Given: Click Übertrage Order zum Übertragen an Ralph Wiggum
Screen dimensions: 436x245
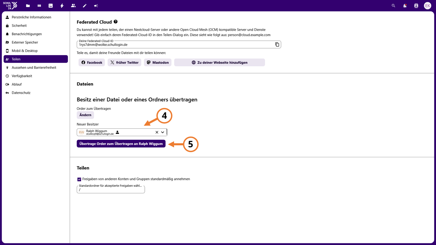Looking at the screenshot, I should click(x=121, y=144).
